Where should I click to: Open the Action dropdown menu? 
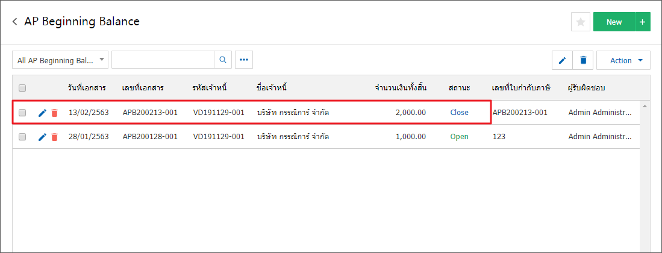623,60
